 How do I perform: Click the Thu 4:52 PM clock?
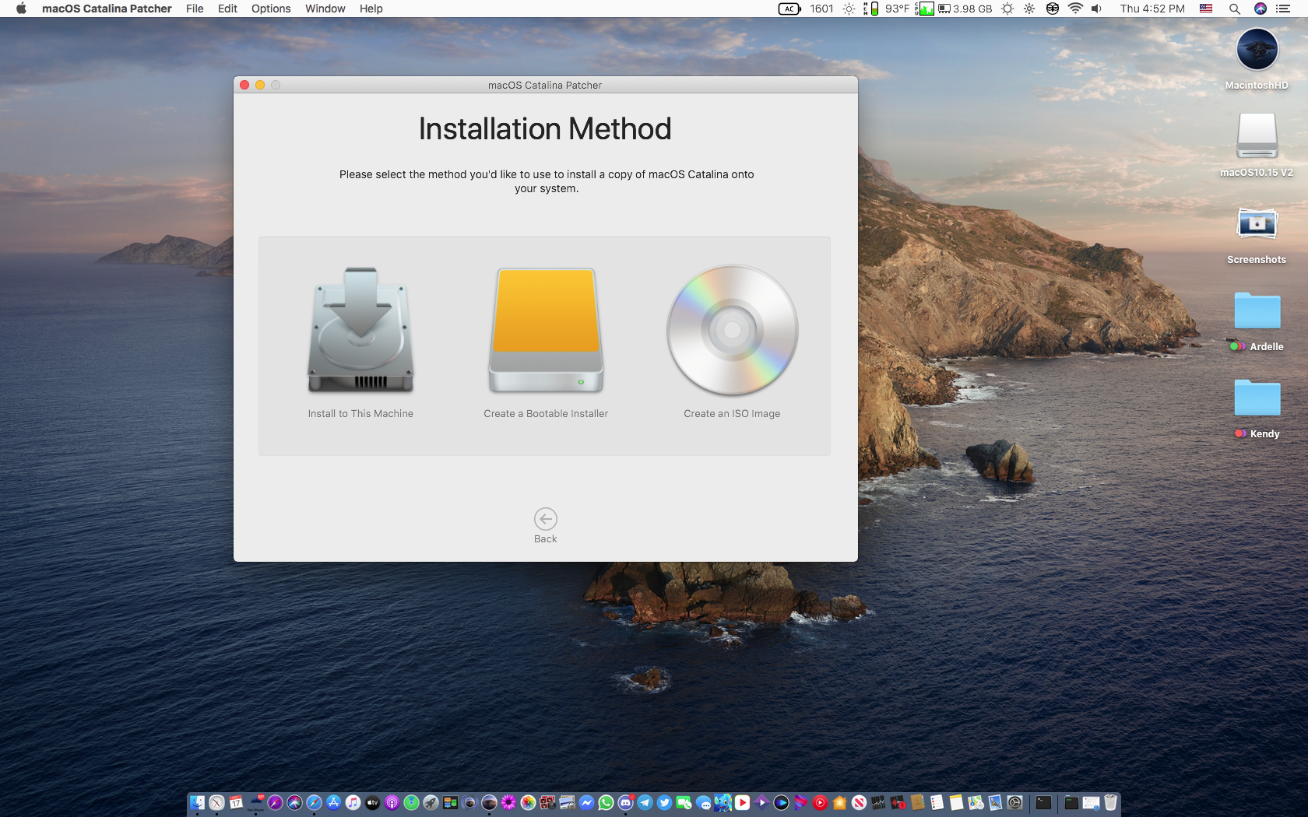point(1152,9)
